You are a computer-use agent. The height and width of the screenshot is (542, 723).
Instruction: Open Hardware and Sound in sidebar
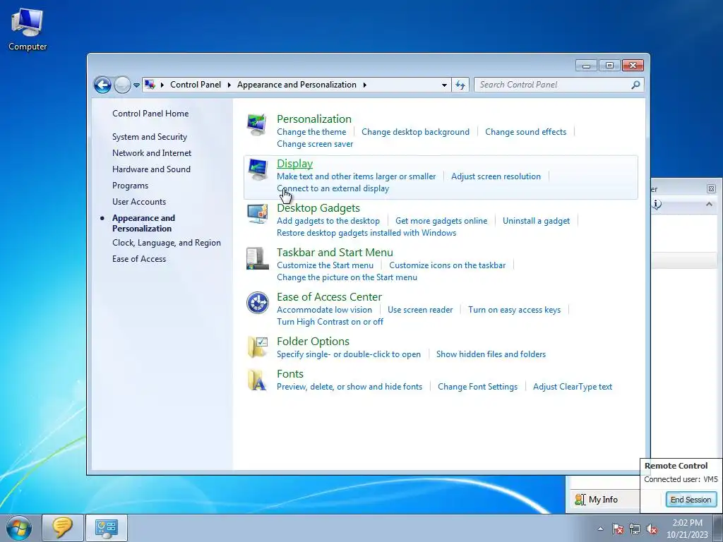point(151,169)
